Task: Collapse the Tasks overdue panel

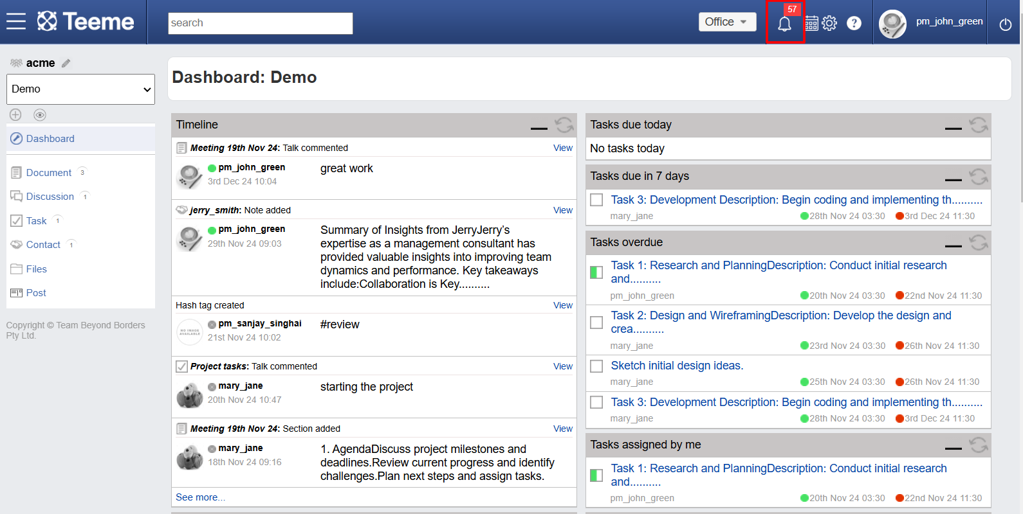Action: [954, 245]
